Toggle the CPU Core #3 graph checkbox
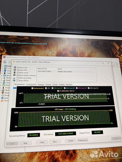The width and height of the screenshot is (122, 162). tap(77, 88)
